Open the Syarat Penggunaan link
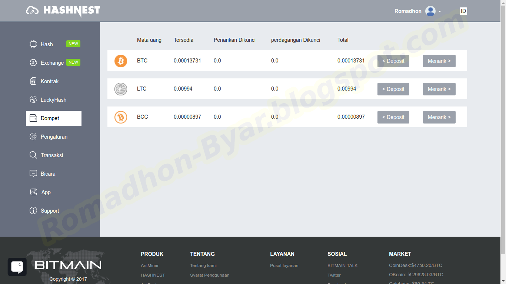The width and height of the screenshot is (506, 284). 210,275
